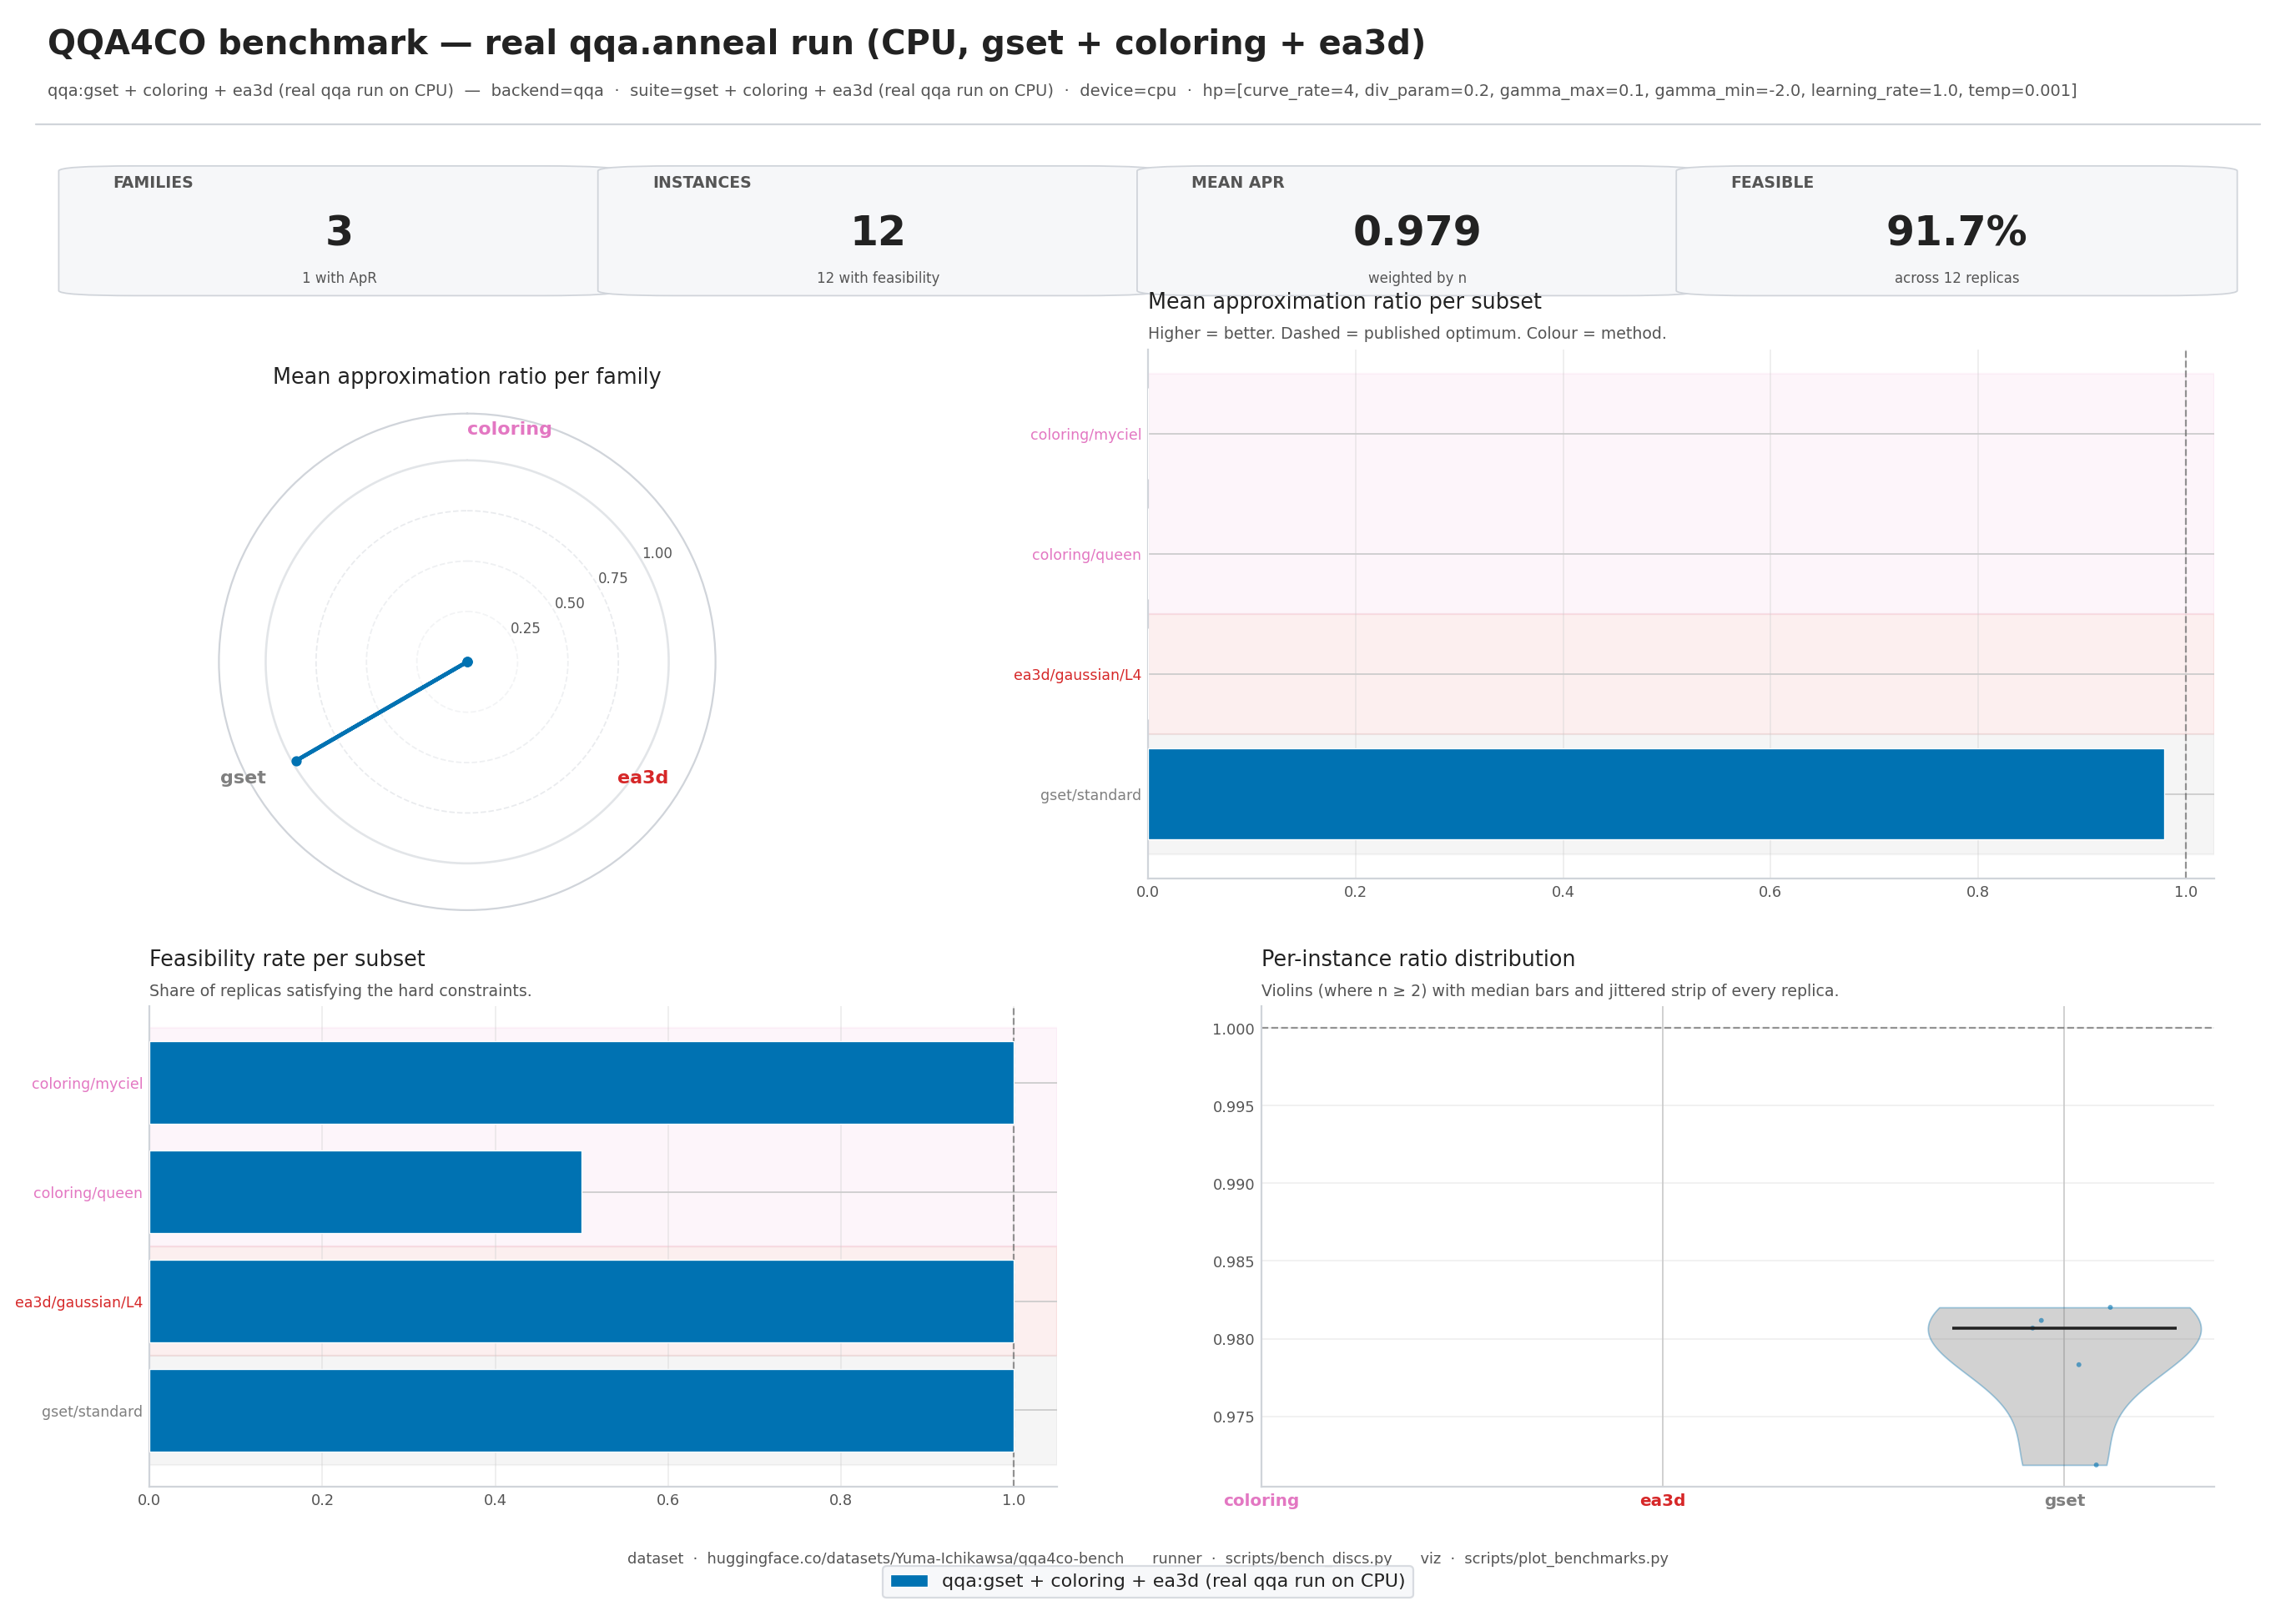2296x1611 pixels.
Task: Expand the coloring family label on radar chart
Action: (509, 428)
